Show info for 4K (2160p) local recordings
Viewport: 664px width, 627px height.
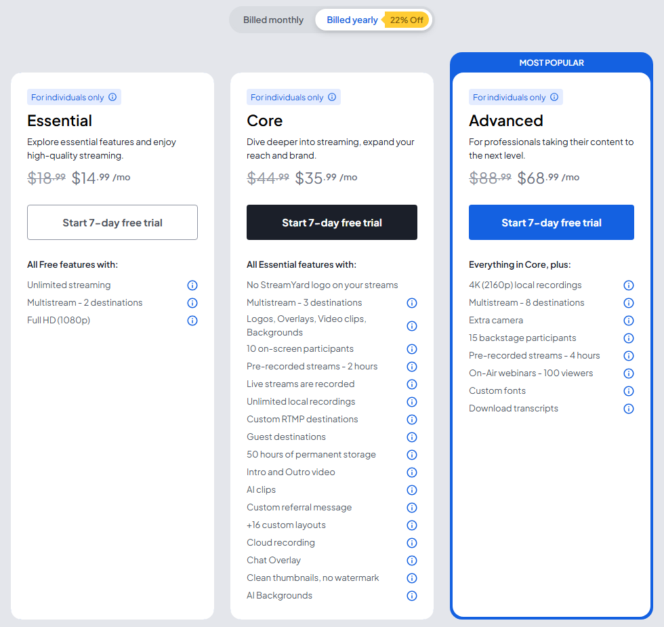click(x=629, y=285)
